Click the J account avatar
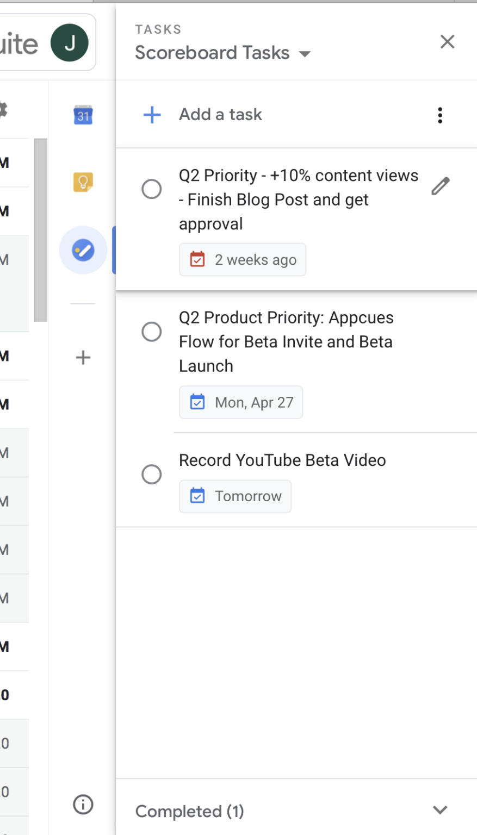The height and width of the screenshot is (835, 477). [x=70, y=43]
